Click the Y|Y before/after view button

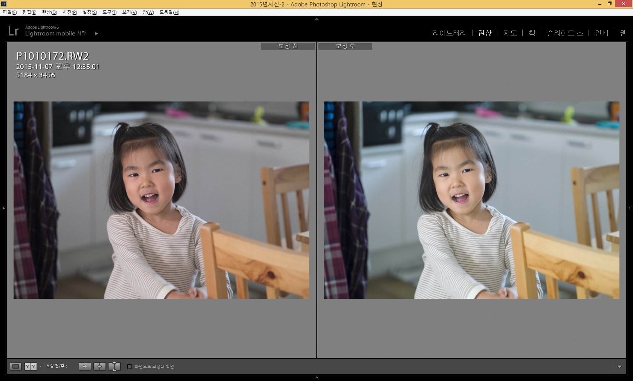coord(31,366)
